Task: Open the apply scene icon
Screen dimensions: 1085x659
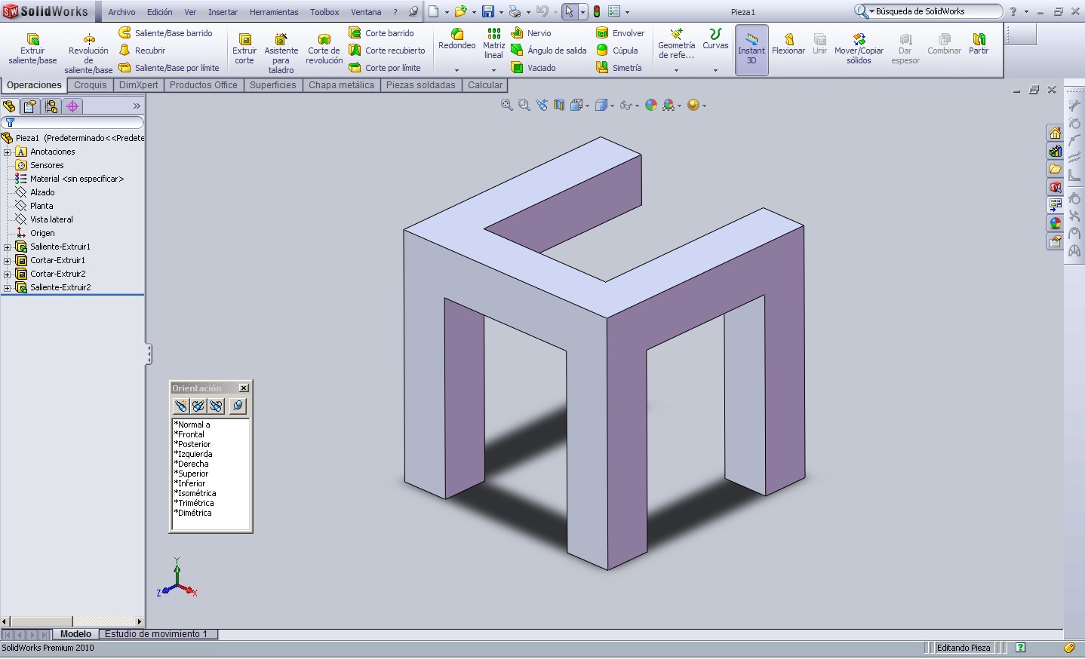Action: tap(669, 106)
